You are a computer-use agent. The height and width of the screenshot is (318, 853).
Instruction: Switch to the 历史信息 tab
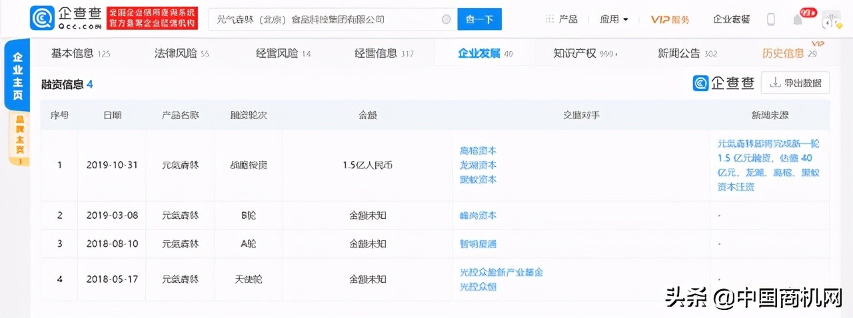[790, 53]
